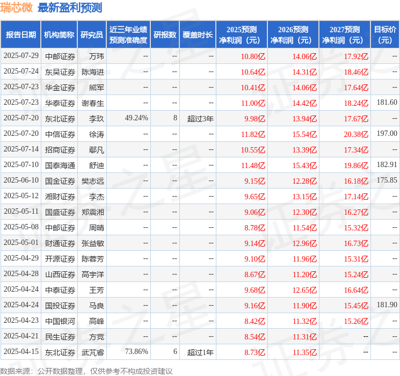Click 2026 forecast 11.96亿
The image size is (400, 376).
(x=304, y=259)
